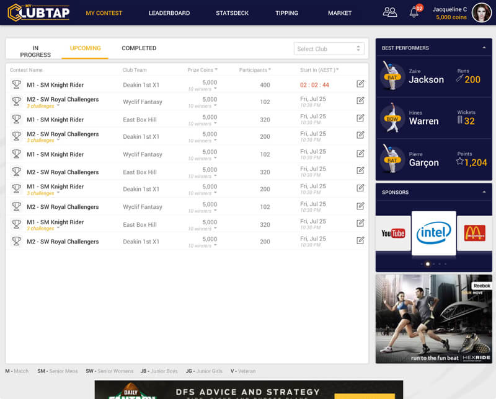Screen dimensions: 496x399
Task: Click Warren player name in Best Performers
Action: tap(423, 121)
